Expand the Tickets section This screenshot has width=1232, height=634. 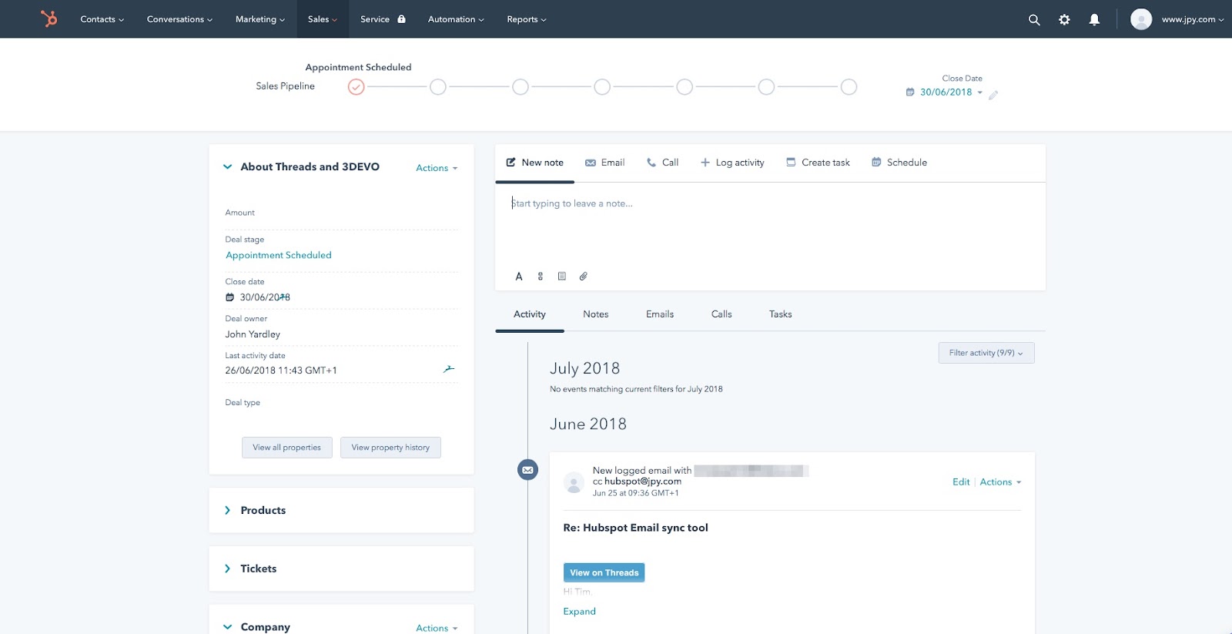227,569
